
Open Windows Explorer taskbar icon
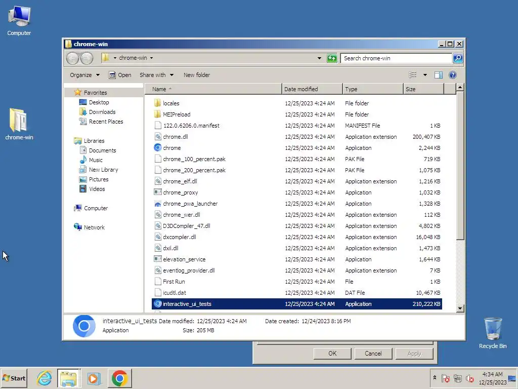point(68,378)
